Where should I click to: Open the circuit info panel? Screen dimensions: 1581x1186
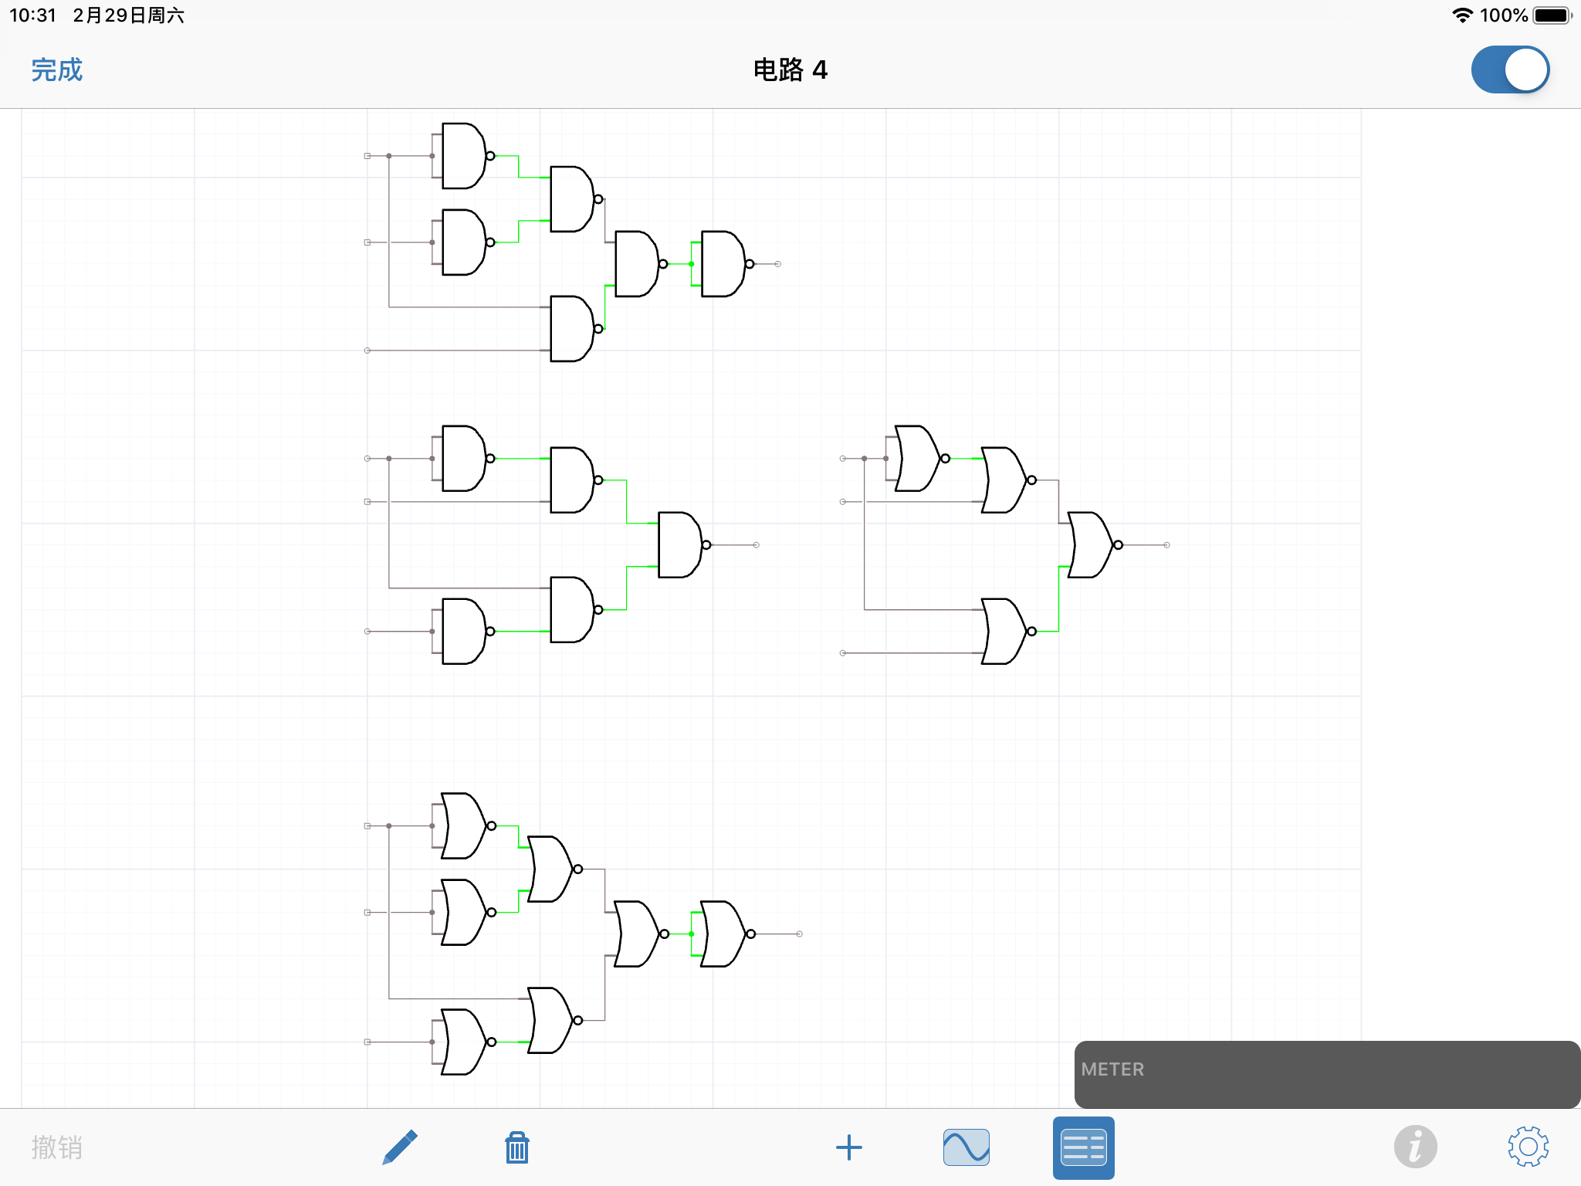[1417, 1147]
